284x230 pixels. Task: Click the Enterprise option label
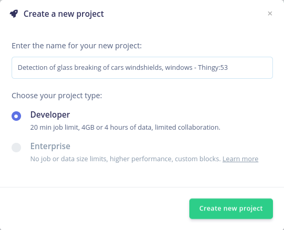point(50,146)
